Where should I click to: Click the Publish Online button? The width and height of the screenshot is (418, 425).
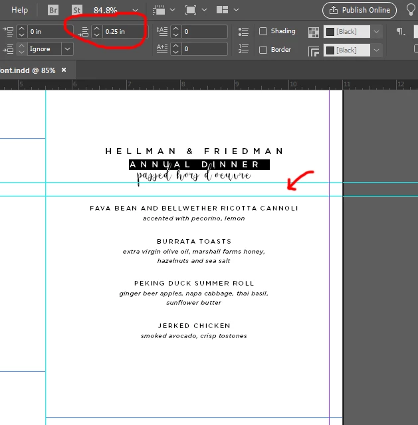(360, 11)
